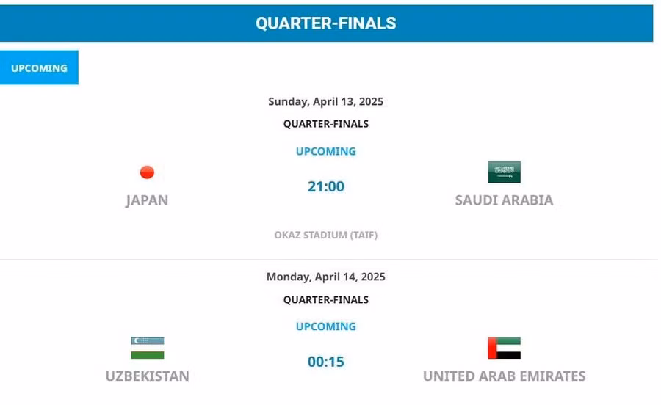This screenshot has height=405, width=661.
Task: Click the Japan flag icon
Action: coord(147,172)
